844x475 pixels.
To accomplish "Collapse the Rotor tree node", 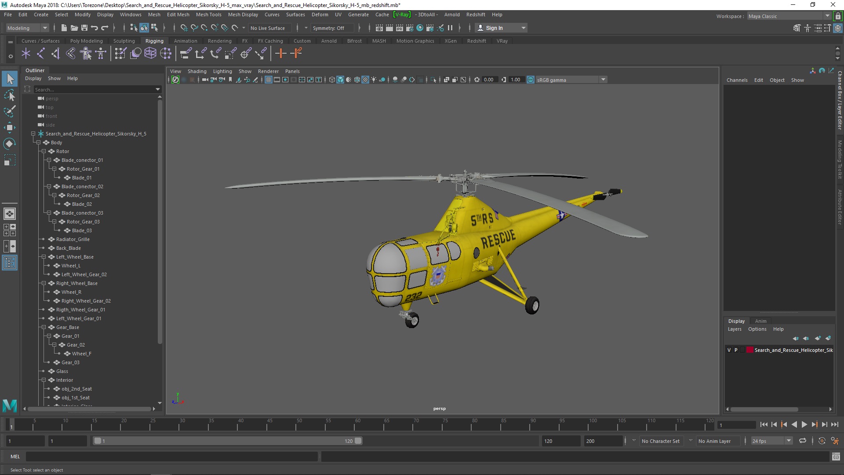I will pos(44,151).
